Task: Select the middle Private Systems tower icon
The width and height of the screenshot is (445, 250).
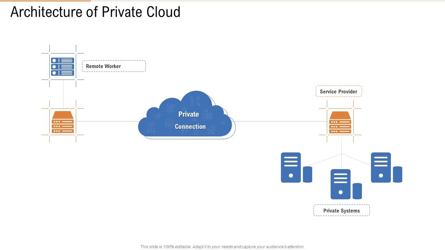Action: (x=346, y=184)
